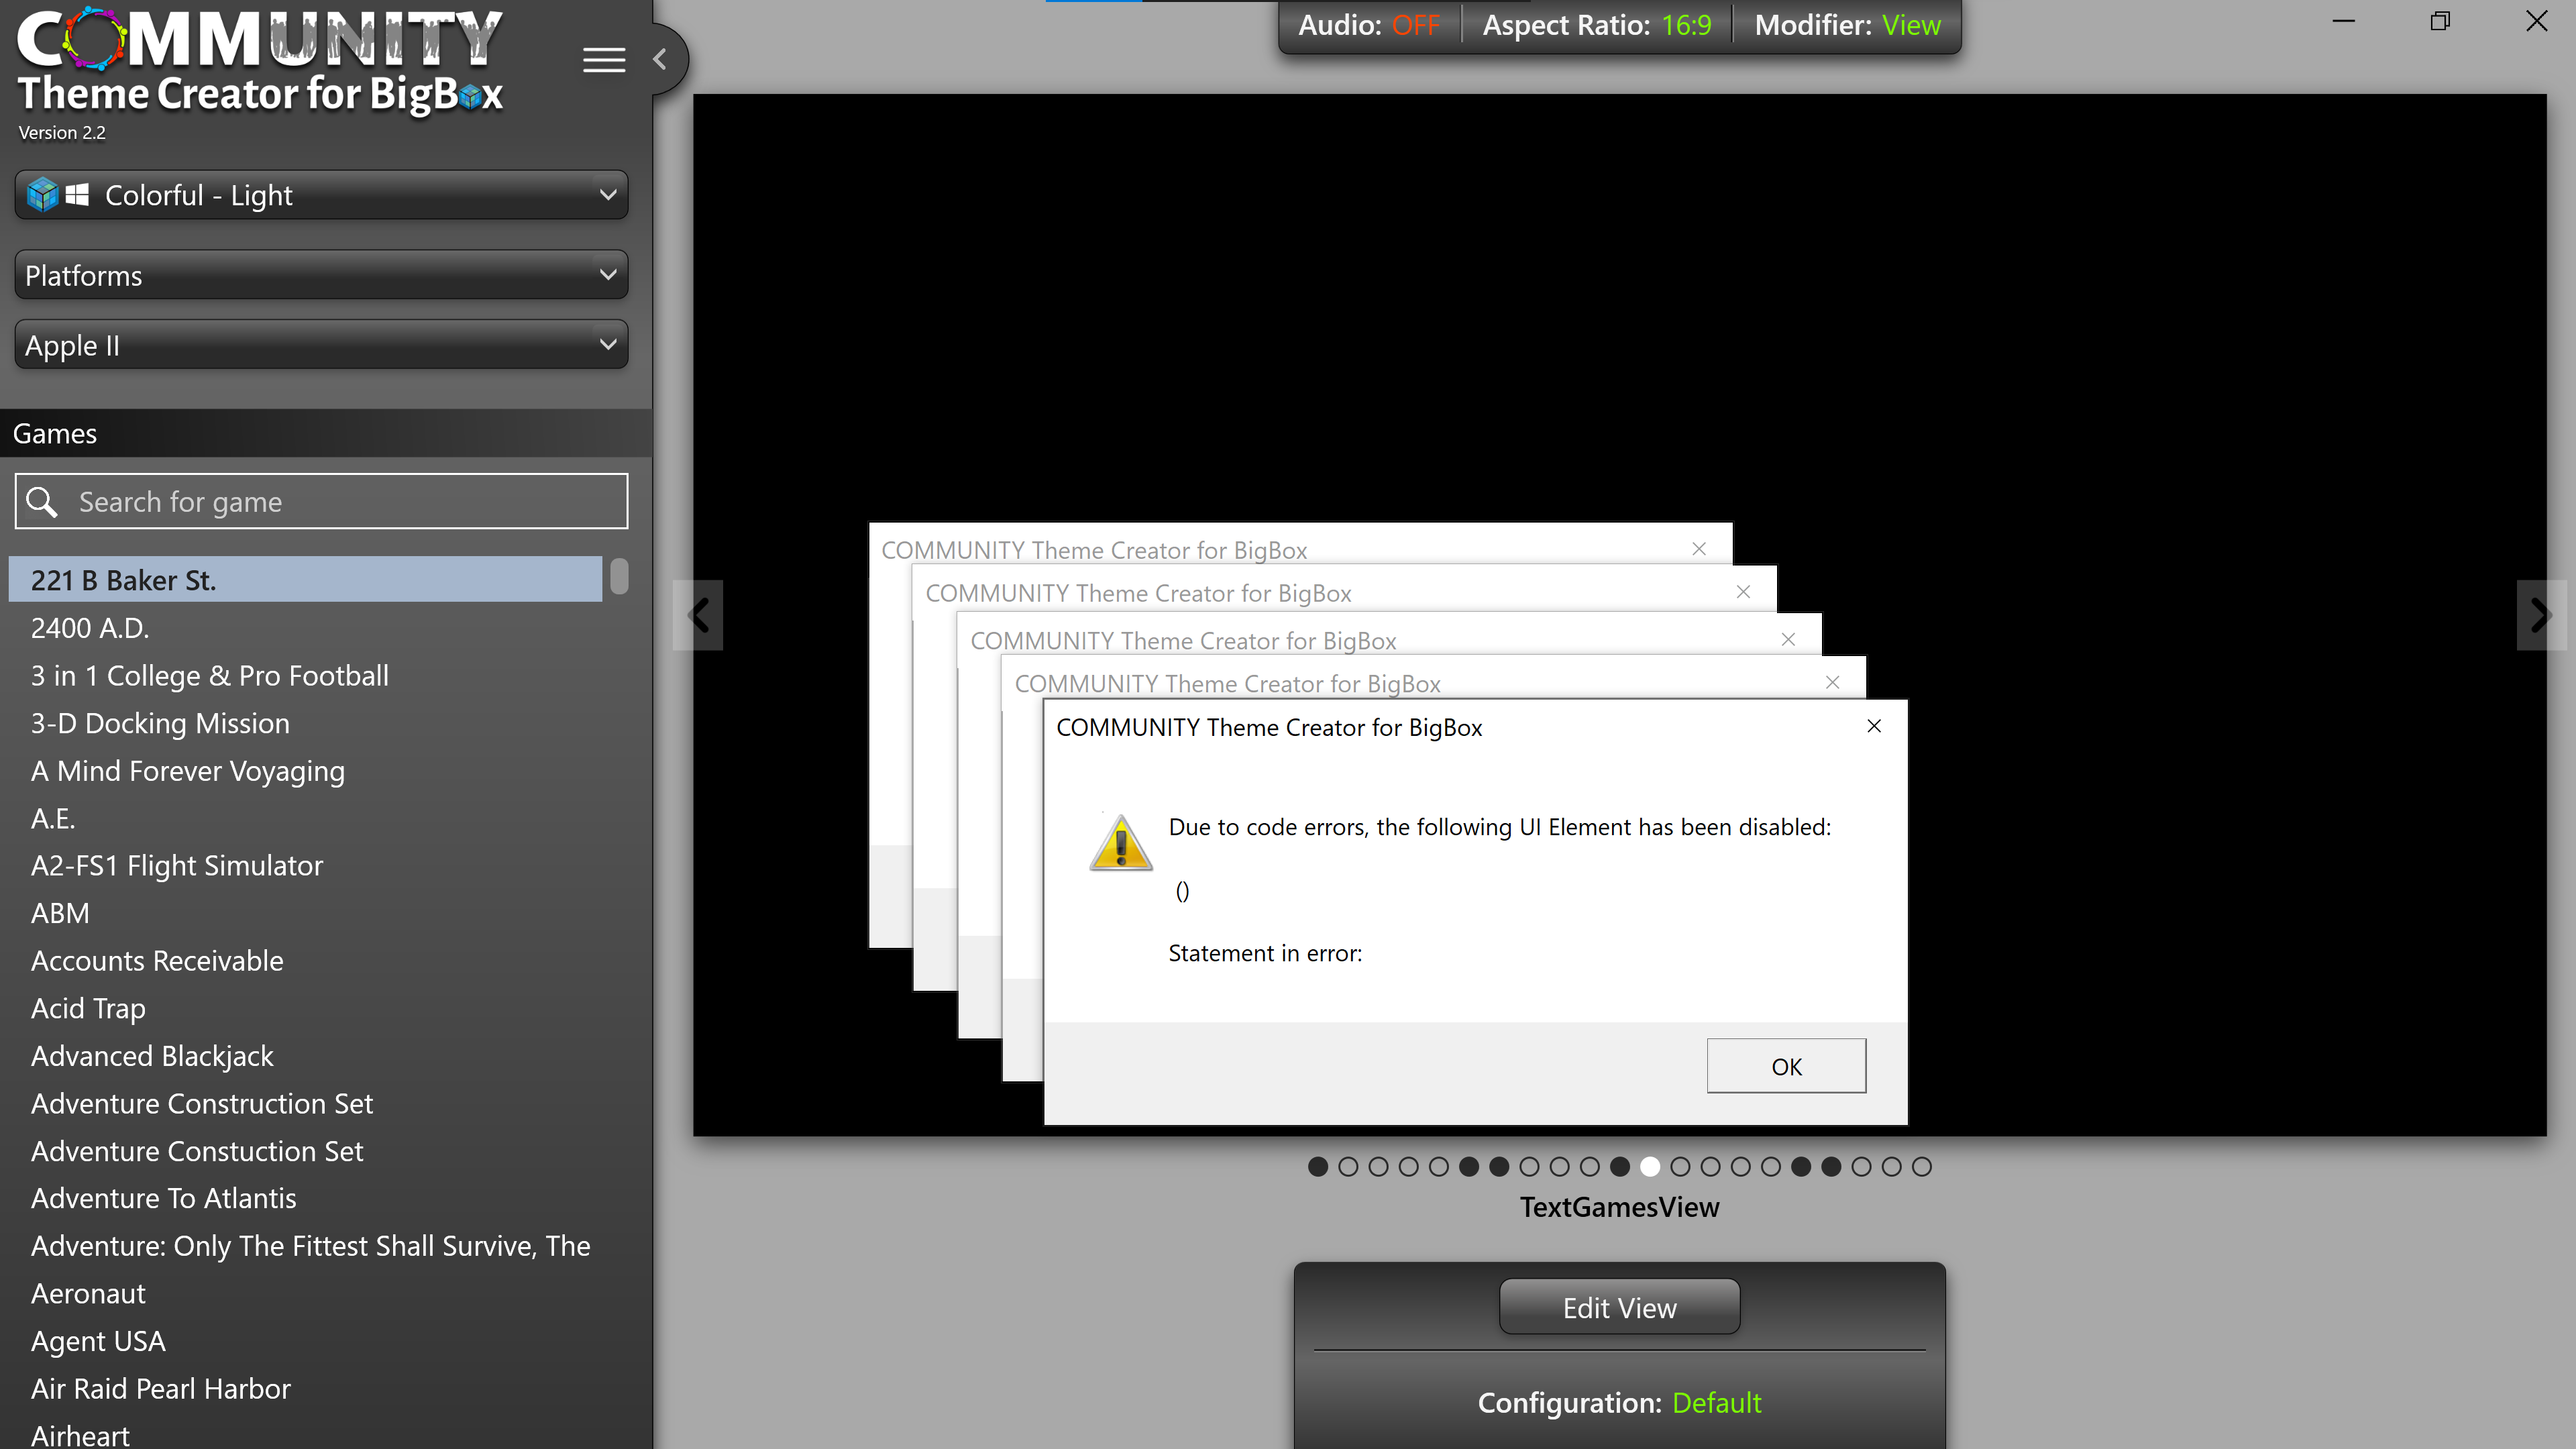
Task: Open the Colorful - Light theme dropdown
Action: pyautogui.click(x=321, y=194)
